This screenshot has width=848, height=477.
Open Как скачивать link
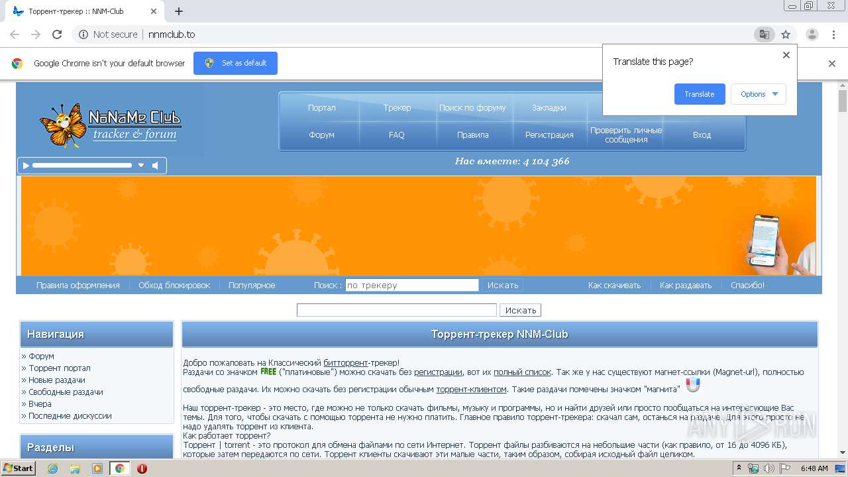coord(614,286)
